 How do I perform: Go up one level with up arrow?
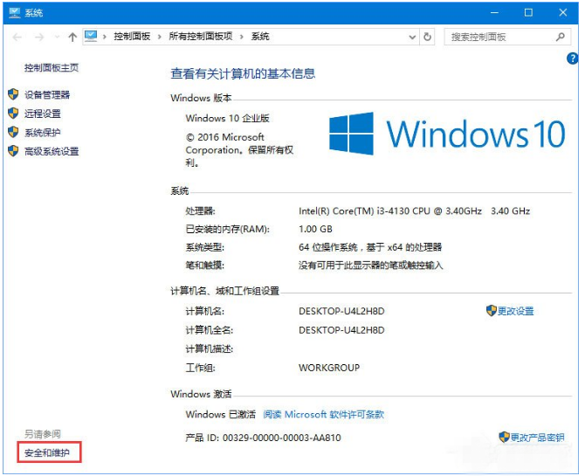(x=72, y=38)
